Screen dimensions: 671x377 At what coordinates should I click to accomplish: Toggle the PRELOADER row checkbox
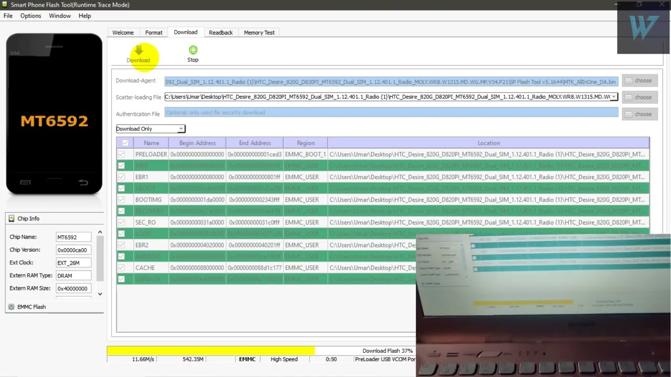click(122, 154)
